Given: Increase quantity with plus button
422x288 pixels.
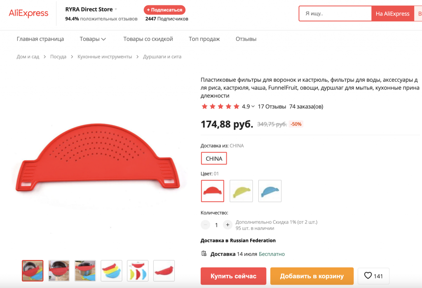Looking at the screenshot, I should (x=227, y=225).
